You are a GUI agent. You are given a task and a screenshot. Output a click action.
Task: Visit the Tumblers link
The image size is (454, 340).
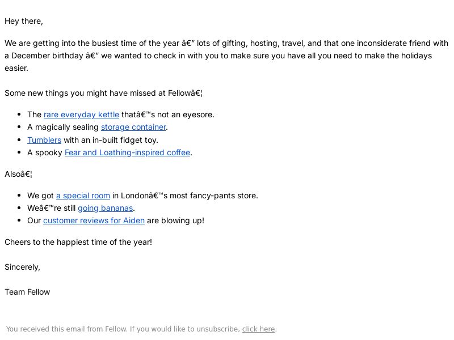pos(44,140)
